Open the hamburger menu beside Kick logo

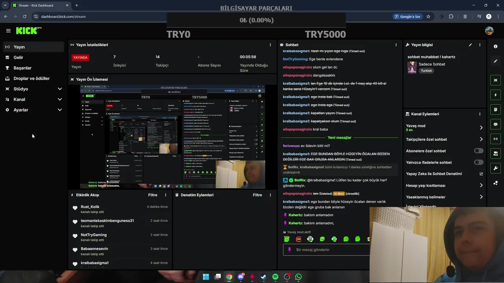point(8,31)
